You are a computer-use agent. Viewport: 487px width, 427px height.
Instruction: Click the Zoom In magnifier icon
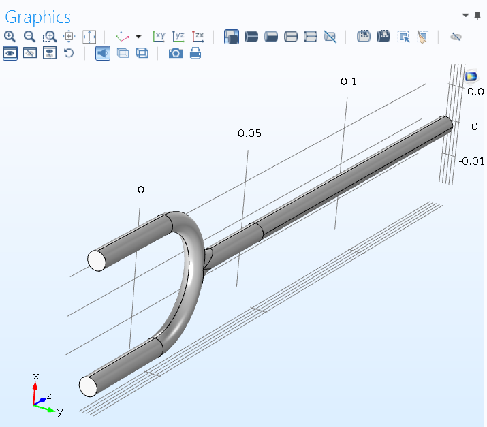(x=10, y=37)
